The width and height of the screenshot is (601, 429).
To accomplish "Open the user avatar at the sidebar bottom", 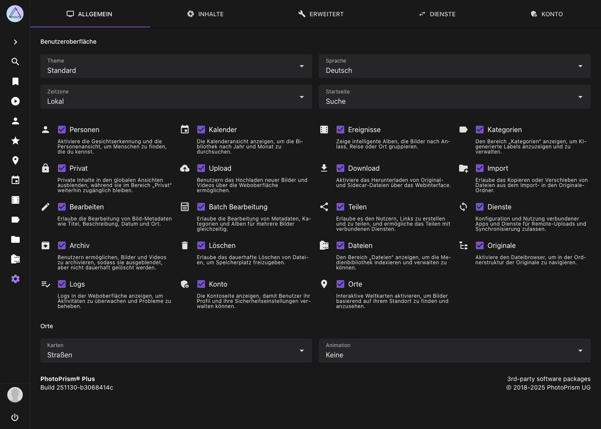I will click(15, 395).
